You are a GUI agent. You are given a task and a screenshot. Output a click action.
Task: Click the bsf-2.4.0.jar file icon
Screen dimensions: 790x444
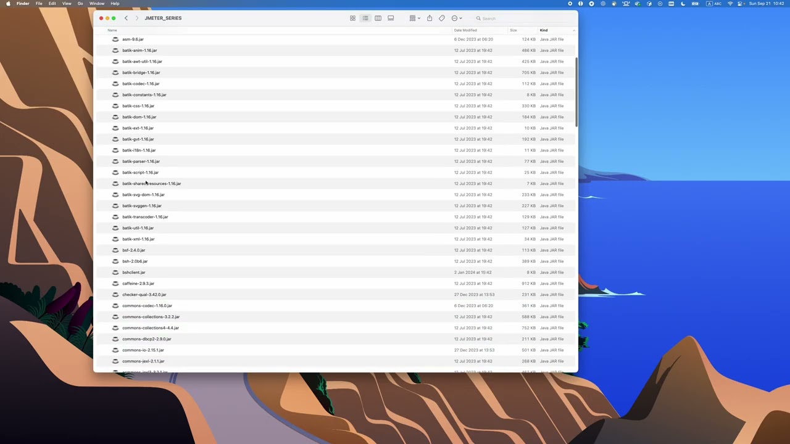[115, 250]
